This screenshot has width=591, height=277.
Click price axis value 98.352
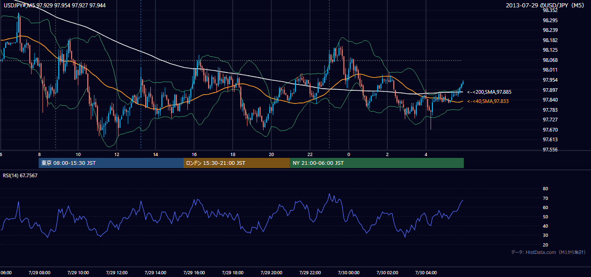550,10
